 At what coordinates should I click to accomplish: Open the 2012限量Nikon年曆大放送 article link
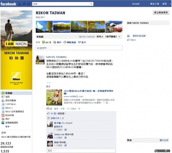tap(88, 92)
